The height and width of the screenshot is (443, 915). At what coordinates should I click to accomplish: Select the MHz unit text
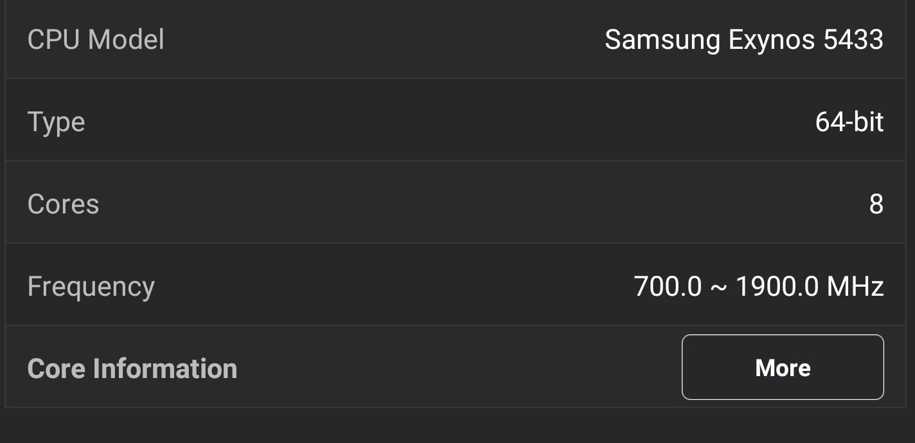[855, 287]
